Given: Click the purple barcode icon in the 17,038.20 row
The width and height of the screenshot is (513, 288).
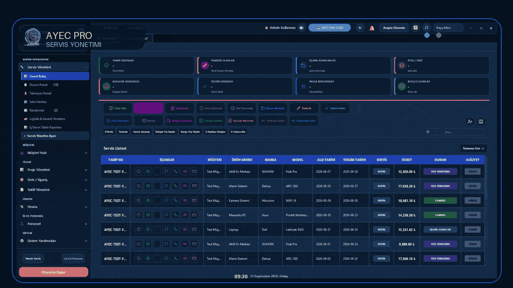Looking at the screenshot, I should click(x=185, y=186).
